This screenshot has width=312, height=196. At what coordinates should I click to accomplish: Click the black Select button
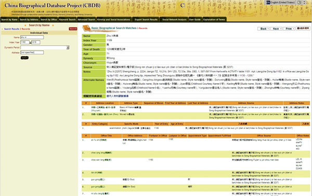24,58
